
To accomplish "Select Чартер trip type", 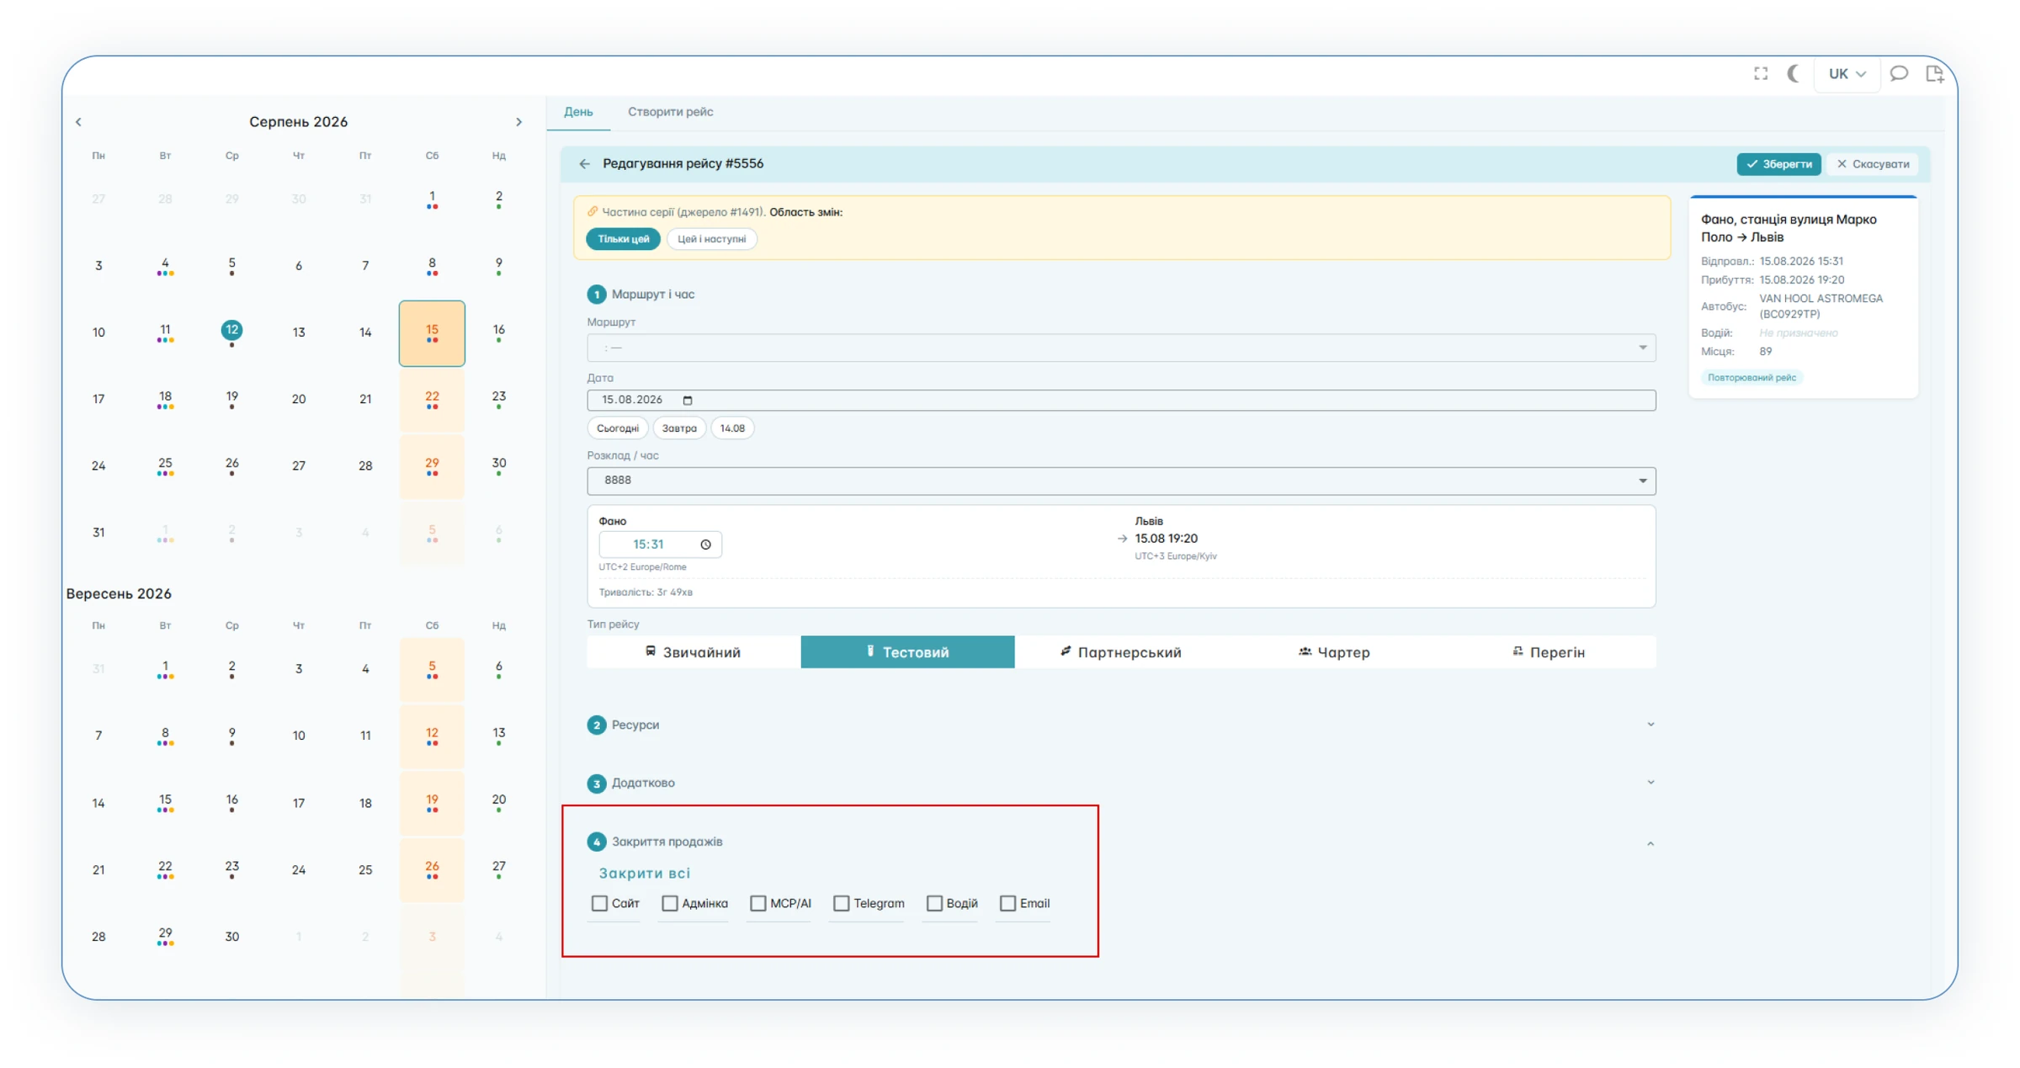I will click(x=1335, y=652).
